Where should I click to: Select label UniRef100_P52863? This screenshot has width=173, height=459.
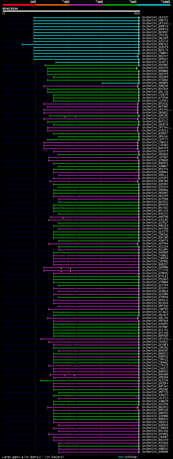pos(155,279)
